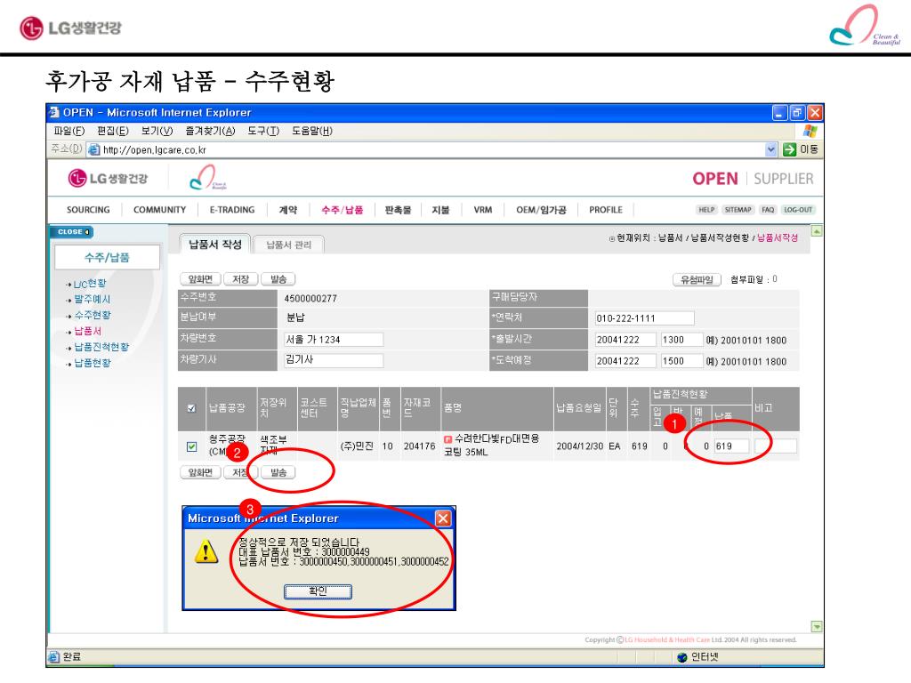The width and height of the screenshot is (911, 683).
Task: Uncheck the 청주공장 row checkbox
Action: tap(192, 446)
